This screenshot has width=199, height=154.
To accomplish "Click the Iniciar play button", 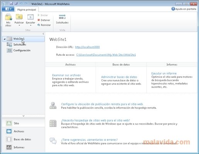I will coord(42,15).
